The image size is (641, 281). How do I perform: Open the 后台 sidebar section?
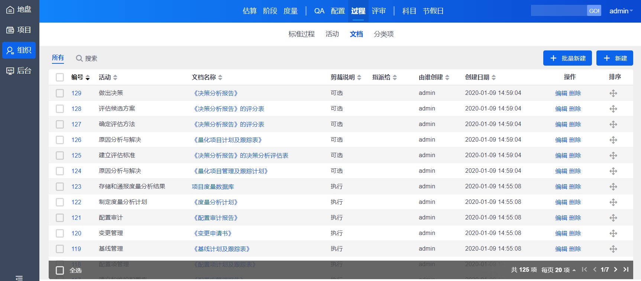[19, 70]
